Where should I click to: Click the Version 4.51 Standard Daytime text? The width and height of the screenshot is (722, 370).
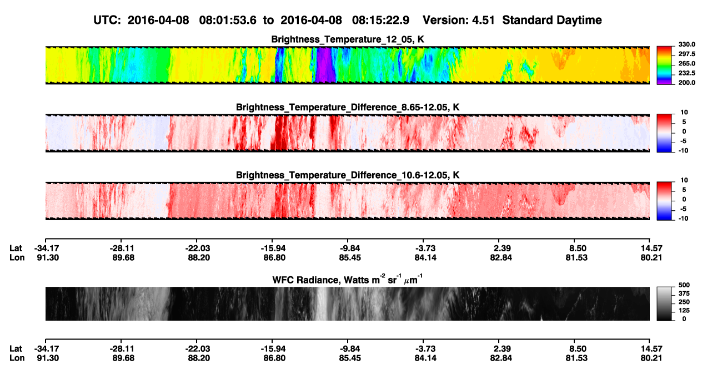(512, 20)
